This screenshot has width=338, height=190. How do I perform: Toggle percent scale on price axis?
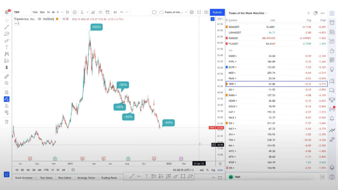pyautogui.click(x=207, y=170)
